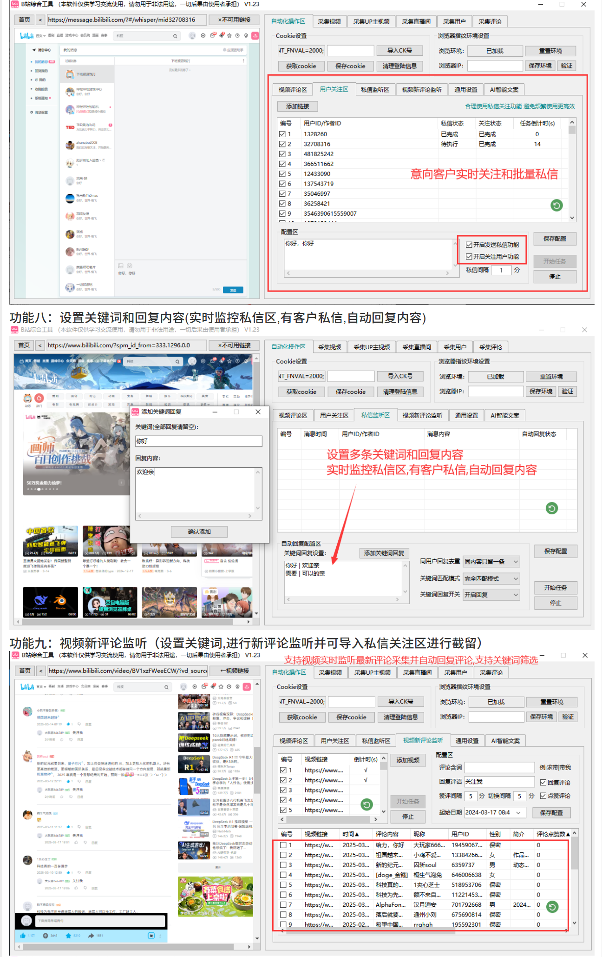The image size is (602, 957).
Task: Click user ID list vertical scrollbar thumb
Action: click(572, 130)
